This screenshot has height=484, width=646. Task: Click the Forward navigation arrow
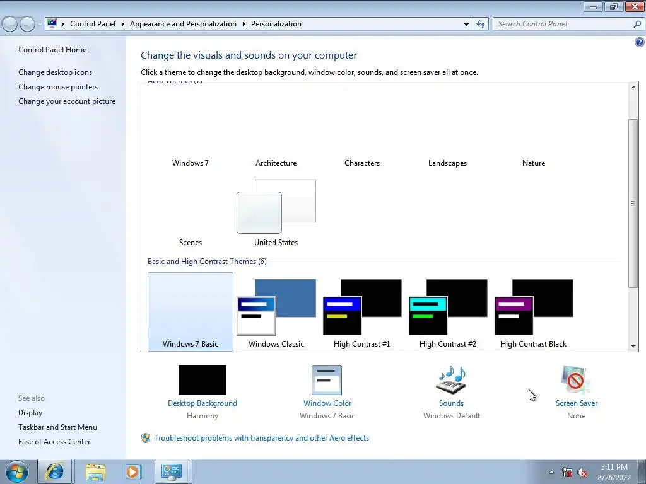(x=27, y=24)
